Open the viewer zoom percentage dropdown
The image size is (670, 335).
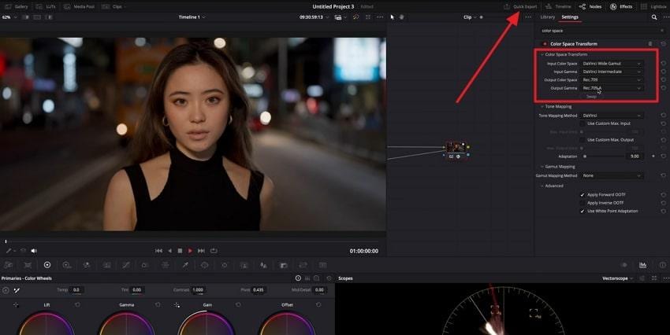(9, 17)
